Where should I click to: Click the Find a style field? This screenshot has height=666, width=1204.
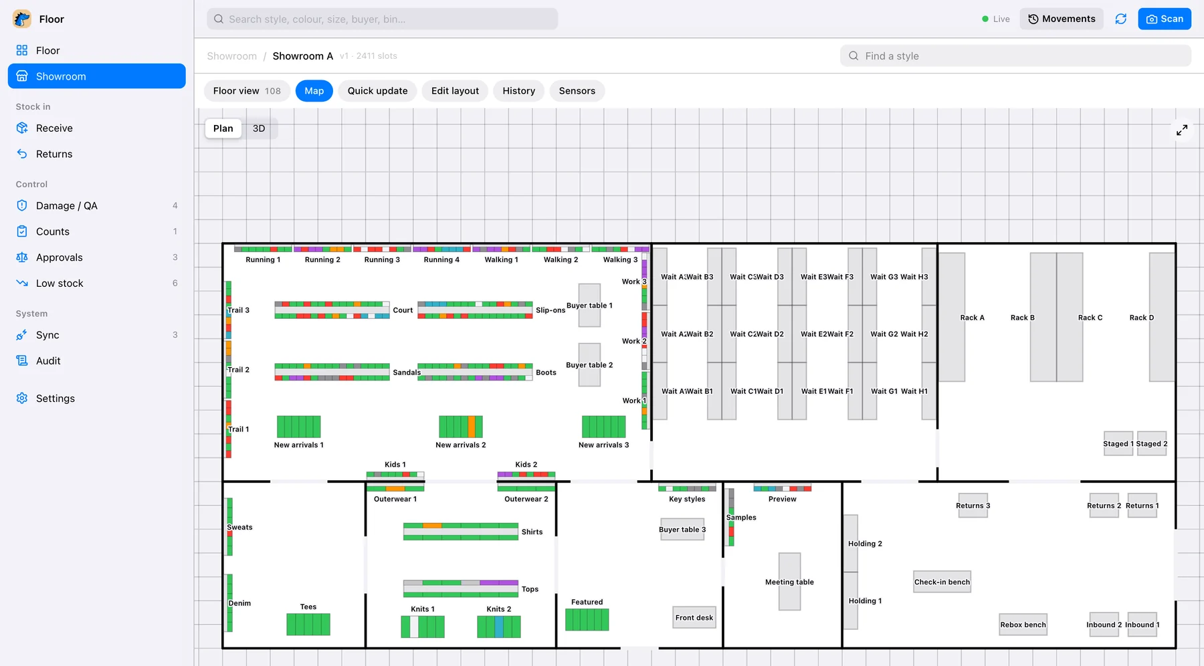1015,56
